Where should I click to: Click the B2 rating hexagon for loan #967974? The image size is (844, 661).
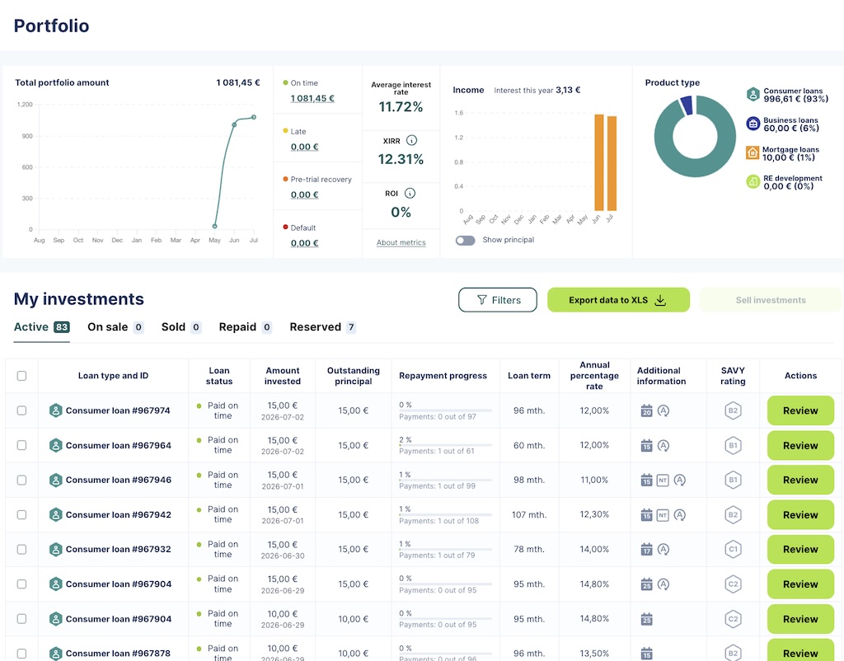(x=733, y=410)
